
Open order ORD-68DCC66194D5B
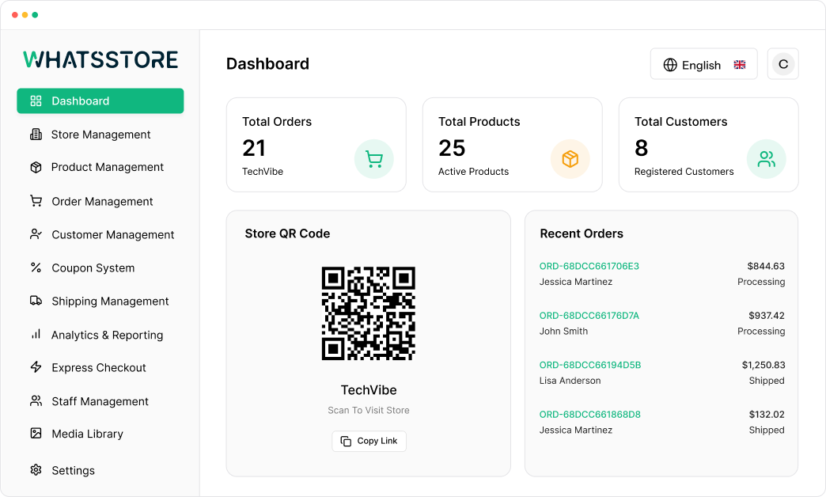tap(590, 365)
